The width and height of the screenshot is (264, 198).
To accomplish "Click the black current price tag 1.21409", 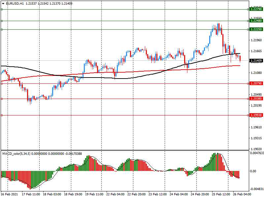I will [x=256, y=61].
